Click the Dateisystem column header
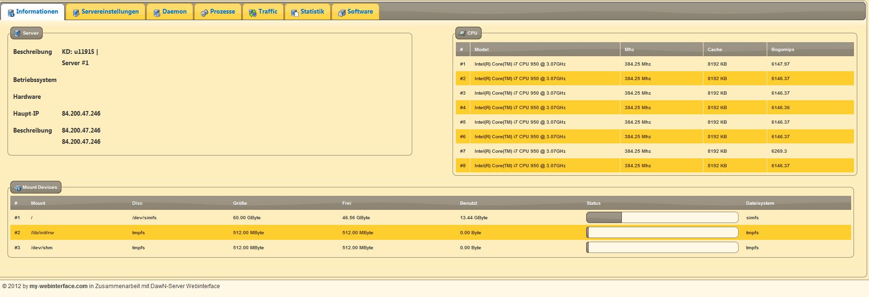869x297 pixels. click(x=760, y=203)
